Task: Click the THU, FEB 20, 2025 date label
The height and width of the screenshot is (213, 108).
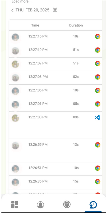Action: point(32,10)
